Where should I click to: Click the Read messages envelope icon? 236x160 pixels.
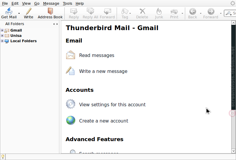coord(70,55)
